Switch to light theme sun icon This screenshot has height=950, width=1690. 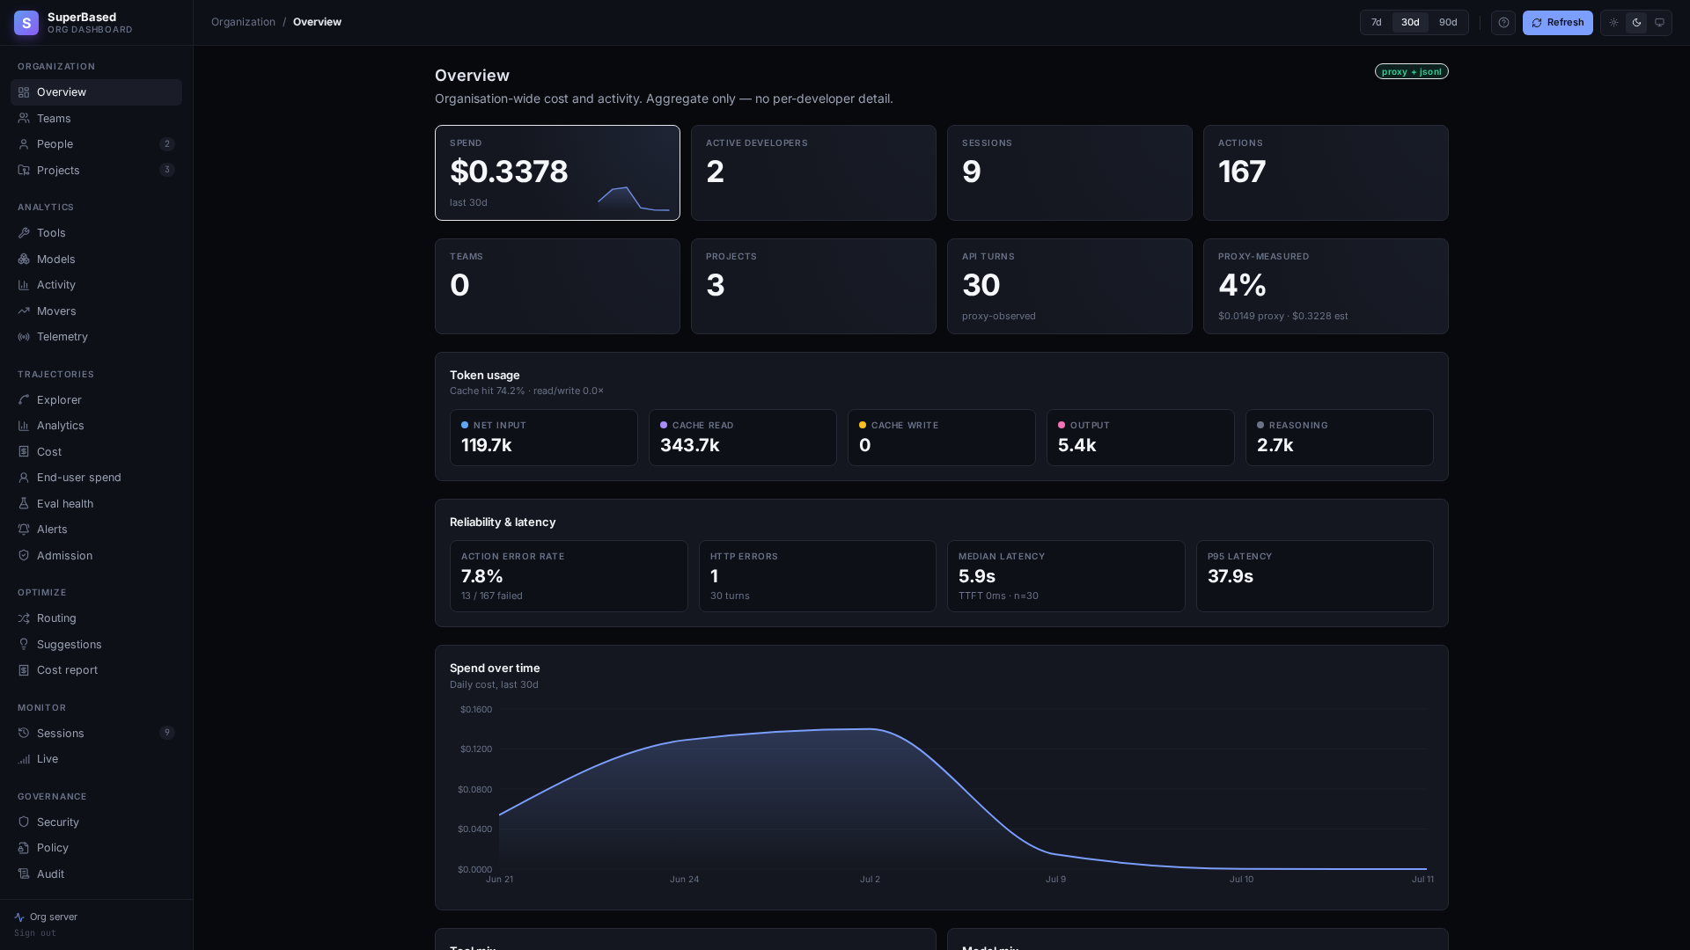[x=1613, y=23]
